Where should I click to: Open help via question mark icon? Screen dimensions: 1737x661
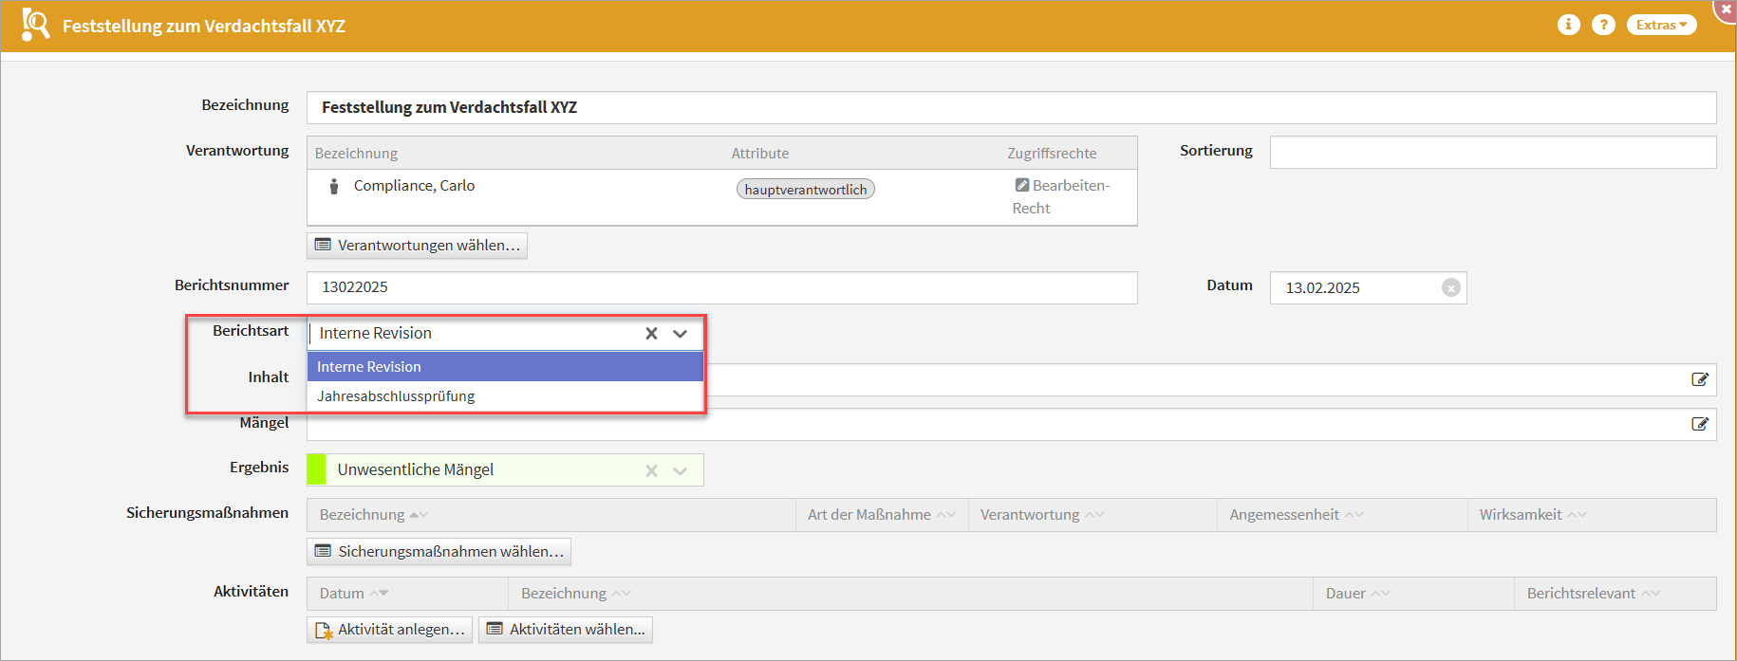coord(1603,25)
